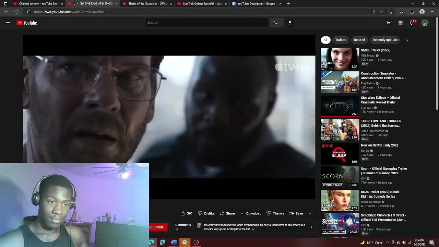Open Microsoft Word from taskbar

[x=174, y=243]
